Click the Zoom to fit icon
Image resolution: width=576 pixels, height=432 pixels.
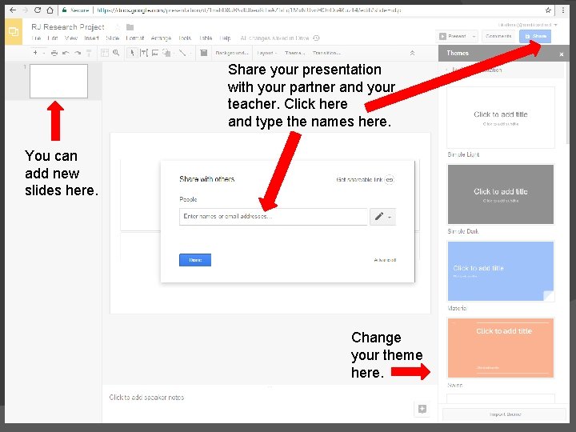(105, 54)
